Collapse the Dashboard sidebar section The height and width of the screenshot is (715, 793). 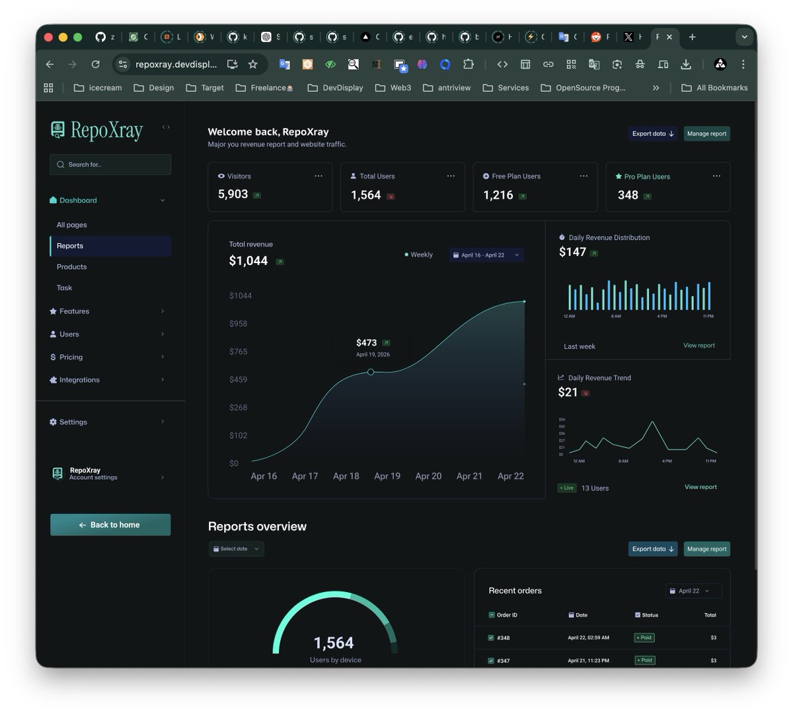[163, 200]
